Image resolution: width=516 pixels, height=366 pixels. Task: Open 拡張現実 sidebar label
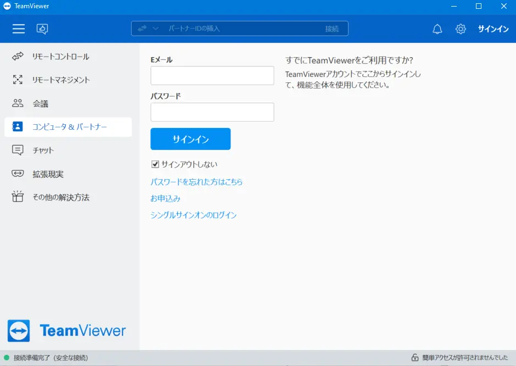pyautogui.click(x=48, y=174)
